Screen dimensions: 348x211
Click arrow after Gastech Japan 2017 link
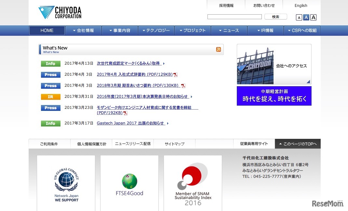coord(167,123)
